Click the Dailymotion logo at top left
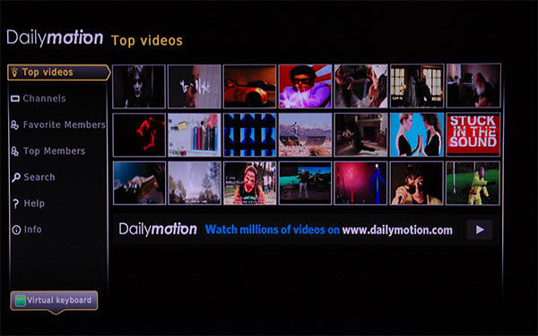 click(x=55, y=38)
